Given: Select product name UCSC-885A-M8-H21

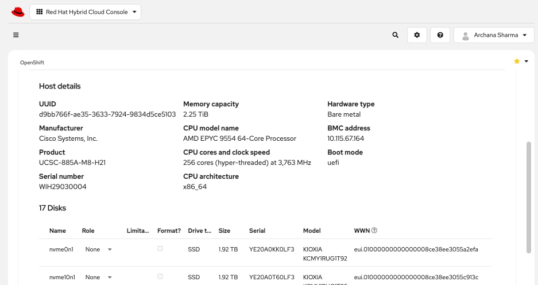Looking at the screenshot, I should [72, 163].
